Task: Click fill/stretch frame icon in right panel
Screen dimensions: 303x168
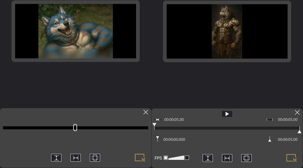Action: pos(246,158)
